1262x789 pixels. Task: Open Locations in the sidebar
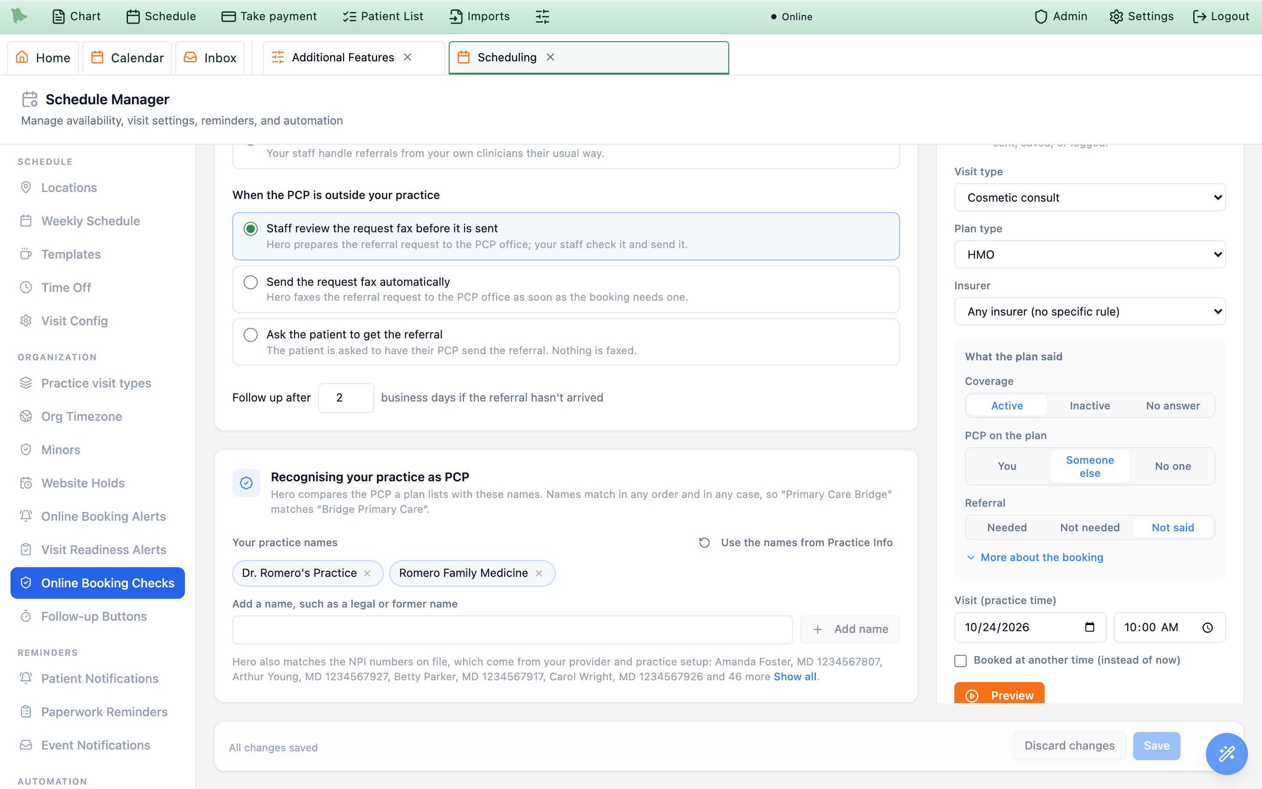[98, 187]
